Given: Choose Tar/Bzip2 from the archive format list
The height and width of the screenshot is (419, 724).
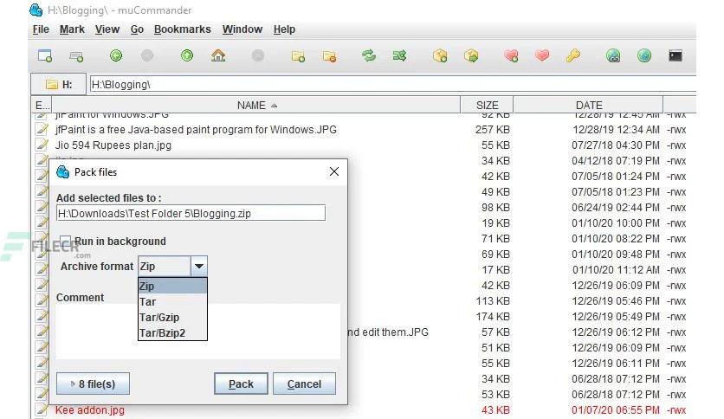Looking at the screenshot, I should [172, 332].
